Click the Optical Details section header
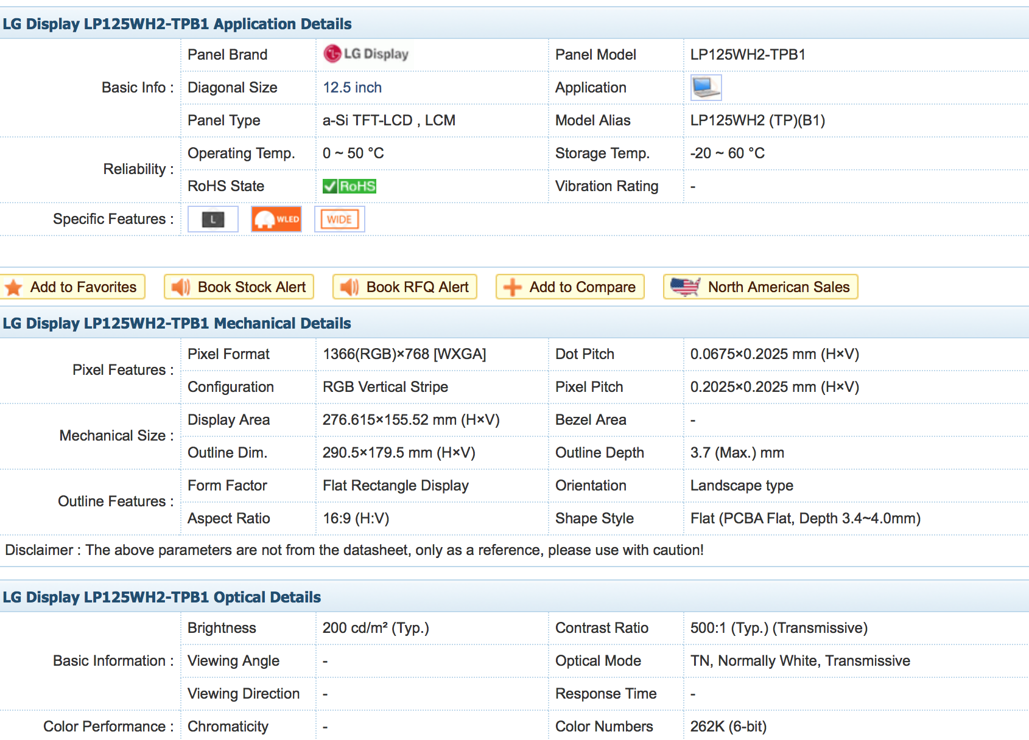Image resolution: width=1029 pixels, height=740 pixels. click(514, 597)
